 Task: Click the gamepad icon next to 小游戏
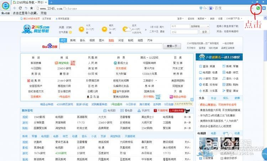tap(200, 78)
